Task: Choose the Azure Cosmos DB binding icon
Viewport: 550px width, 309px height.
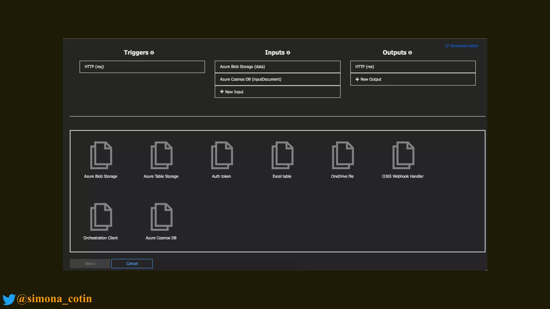Action: pos(161,217)
